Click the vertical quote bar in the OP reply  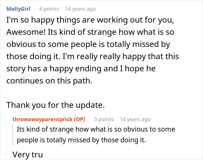coord(14,134)
